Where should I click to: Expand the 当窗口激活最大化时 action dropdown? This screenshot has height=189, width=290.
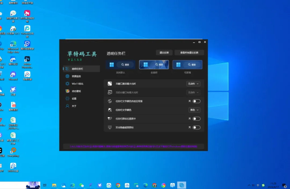(x=193, y=84)
